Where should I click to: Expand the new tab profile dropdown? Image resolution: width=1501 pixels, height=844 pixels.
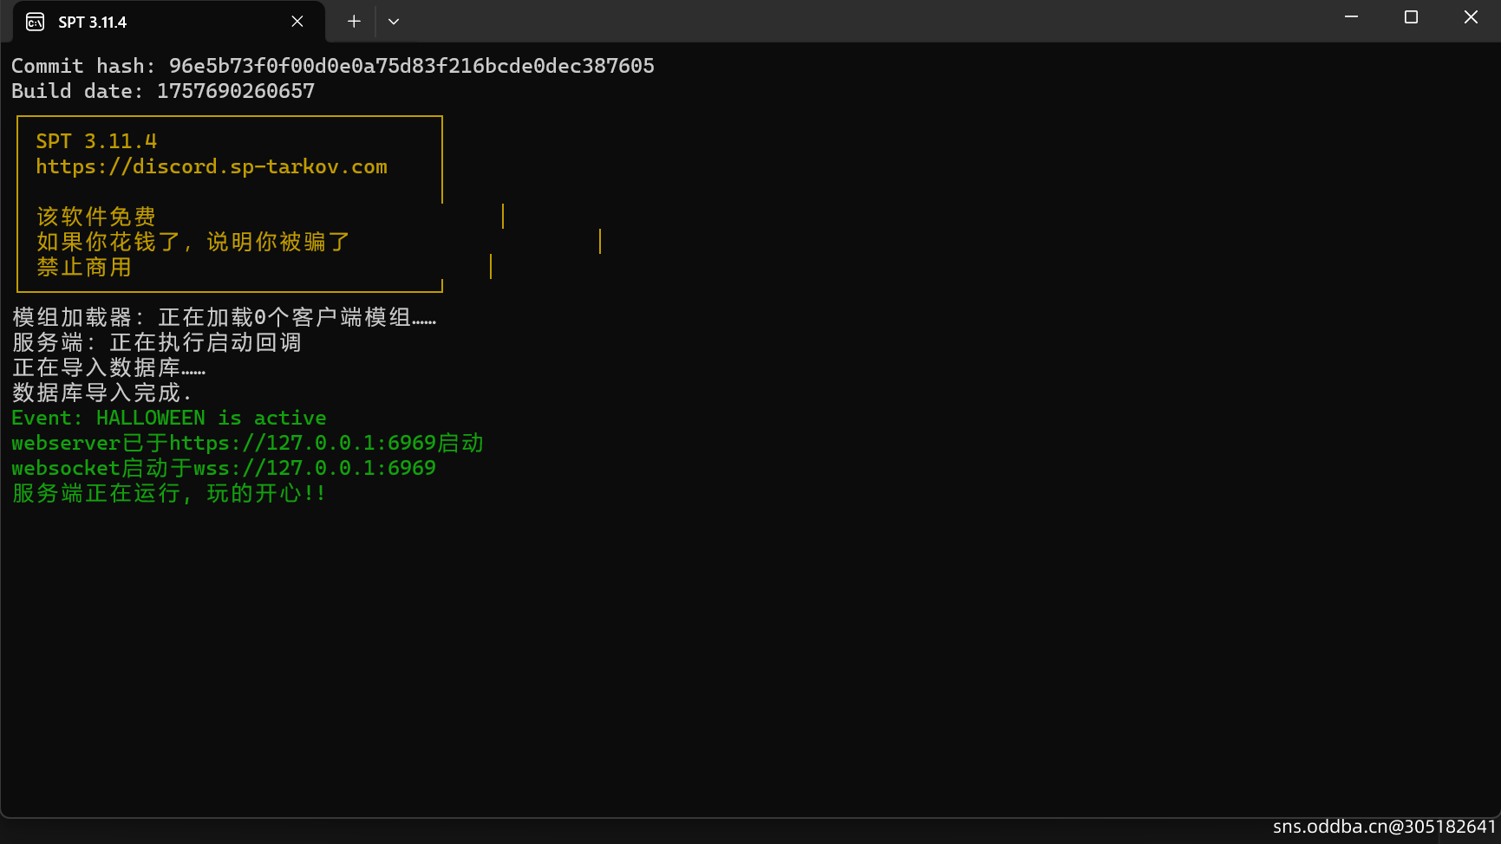(x=394, y=22)
